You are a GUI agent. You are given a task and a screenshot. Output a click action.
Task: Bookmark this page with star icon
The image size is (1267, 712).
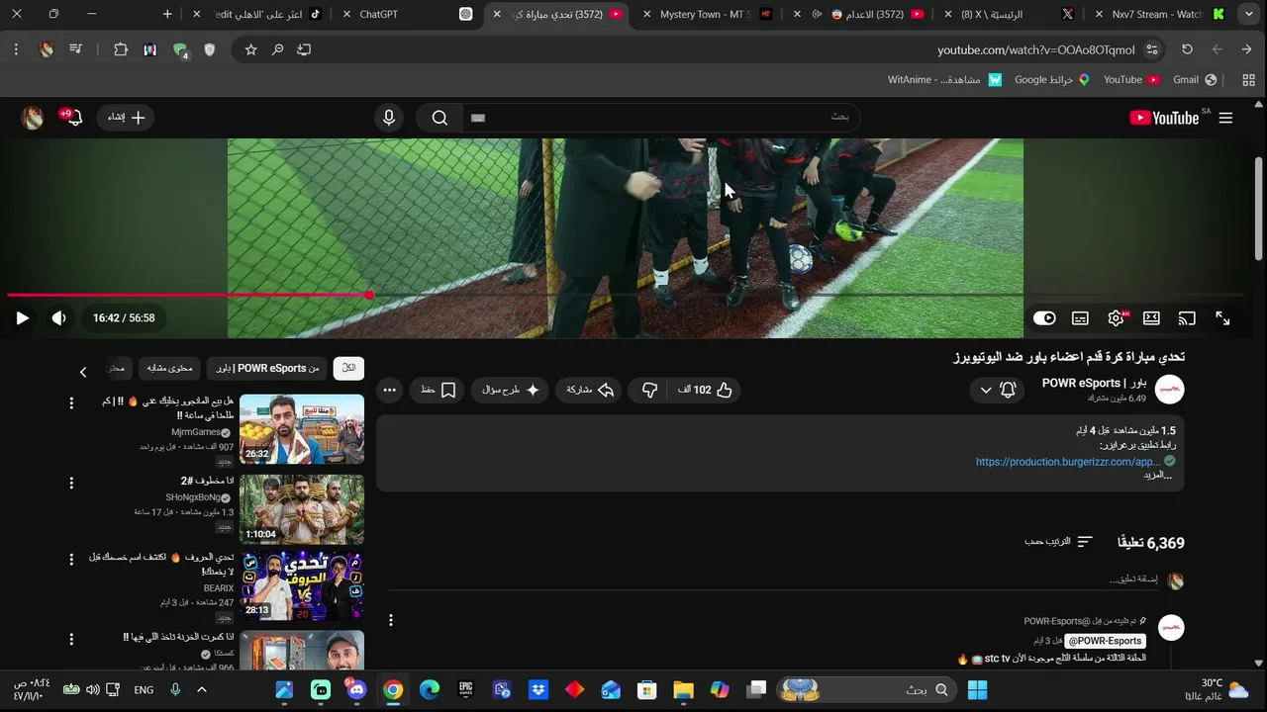pyautogui.click(x=250, y=49)
